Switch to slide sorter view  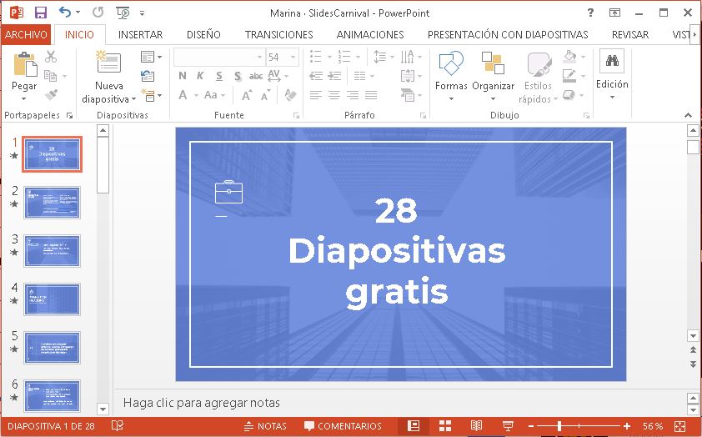(445, 426)
